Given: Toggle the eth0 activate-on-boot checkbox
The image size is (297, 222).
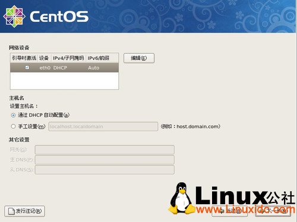Looking at the screenshot, I should [x=27, y=68].
